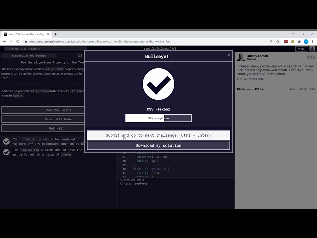
Task: Click the tweet timestamp '1:32 PM - 12 Jan 2018'
Action: pyautogui.click(x=250, y=79)
